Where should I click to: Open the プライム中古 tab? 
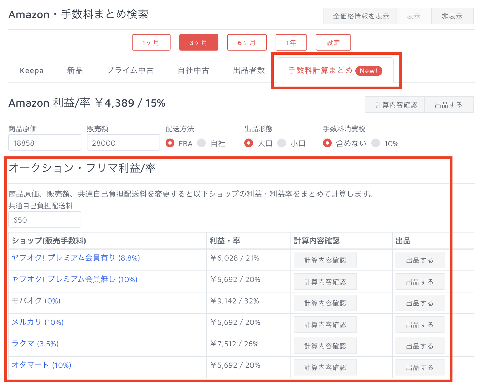(x=130, y=71)
